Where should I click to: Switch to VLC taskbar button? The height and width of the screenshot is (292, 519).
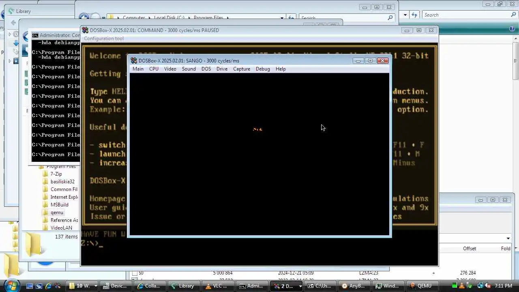click(218, 286)
